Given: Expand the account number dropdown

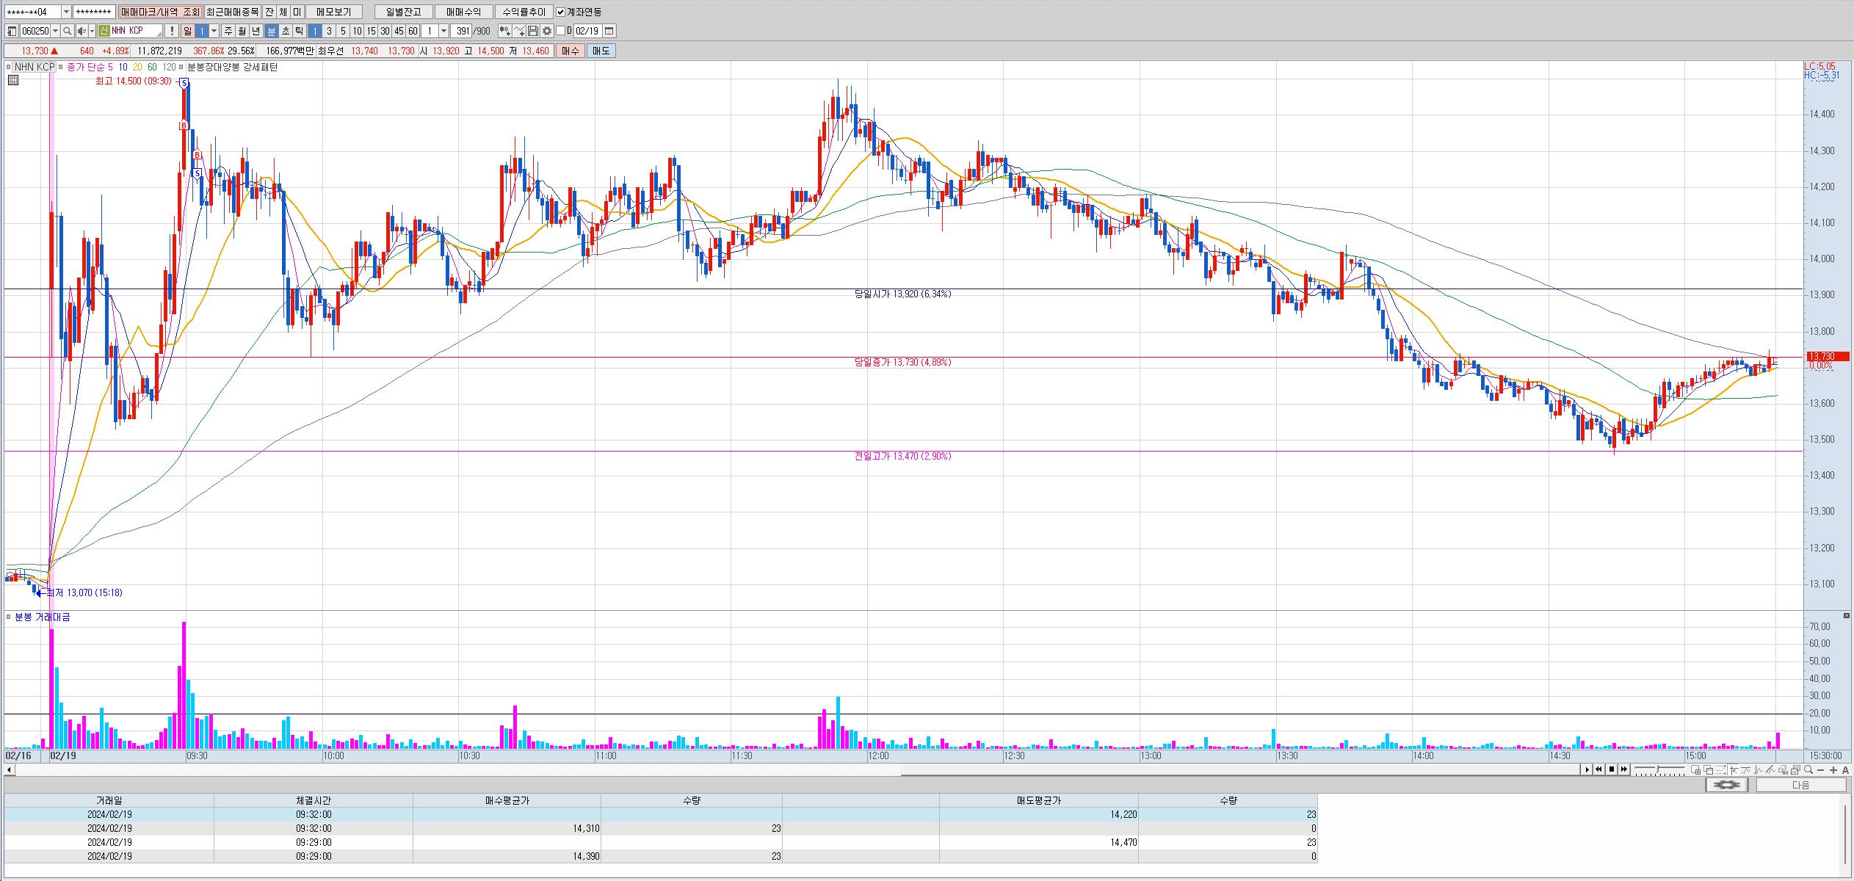Looking at the screenshot, I should point(66,12).
